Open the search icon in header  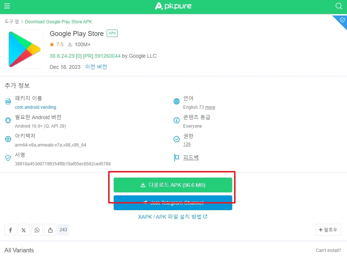(x=338, y=6)
